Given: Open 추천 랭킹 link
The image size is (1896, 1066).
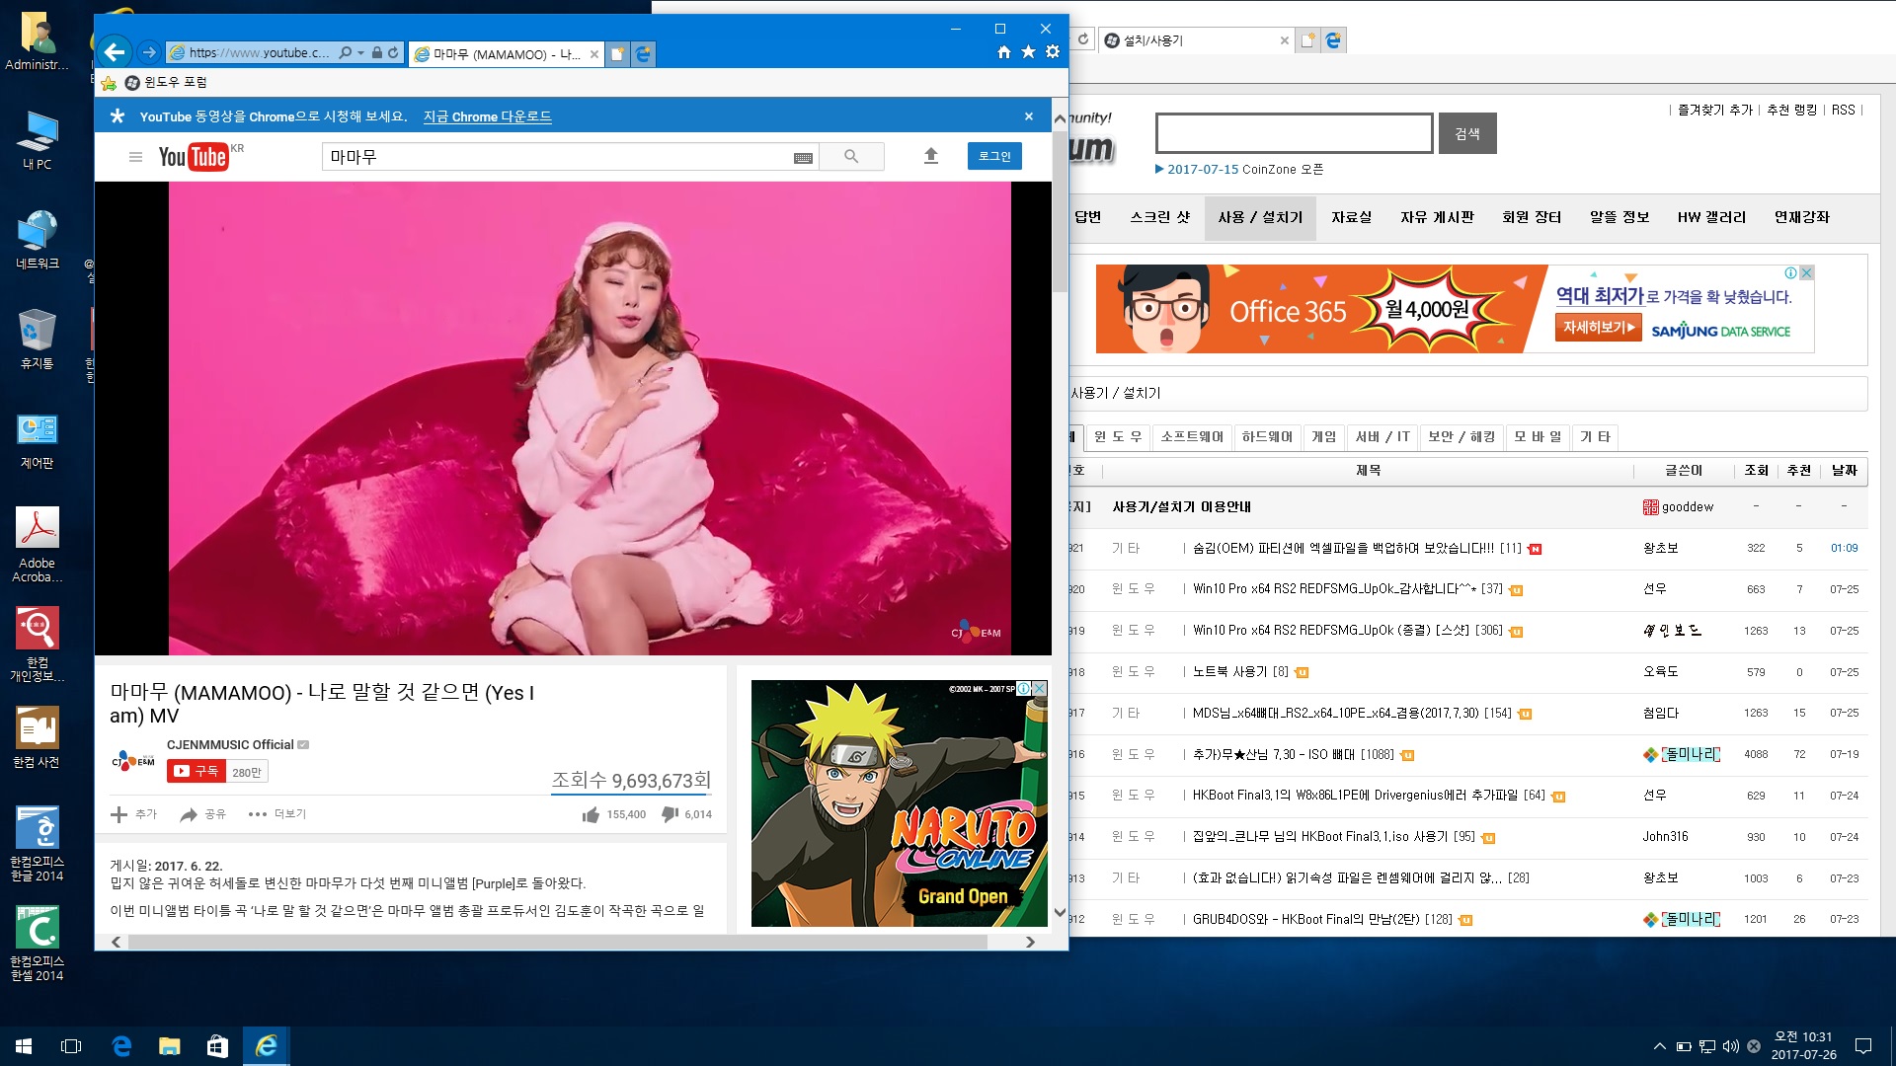Looking at the screenshot, I should coord(1791,111).
